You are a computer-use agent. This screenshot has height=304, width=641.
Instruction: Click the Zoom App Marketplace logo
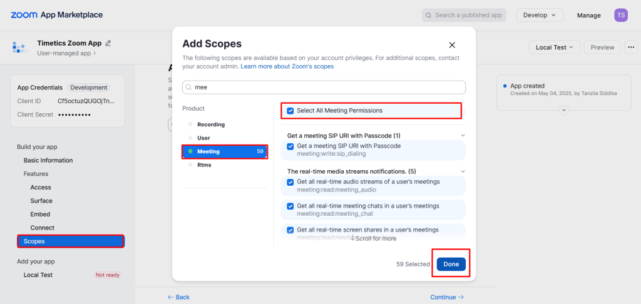(x=57, y=15)
